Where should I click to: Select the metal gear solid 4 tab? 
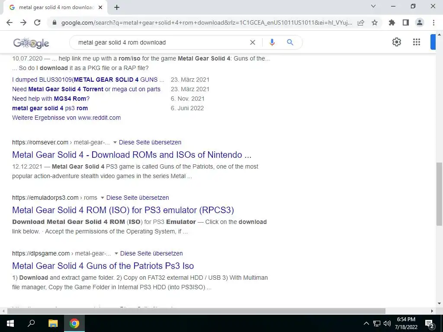(56, 8)
